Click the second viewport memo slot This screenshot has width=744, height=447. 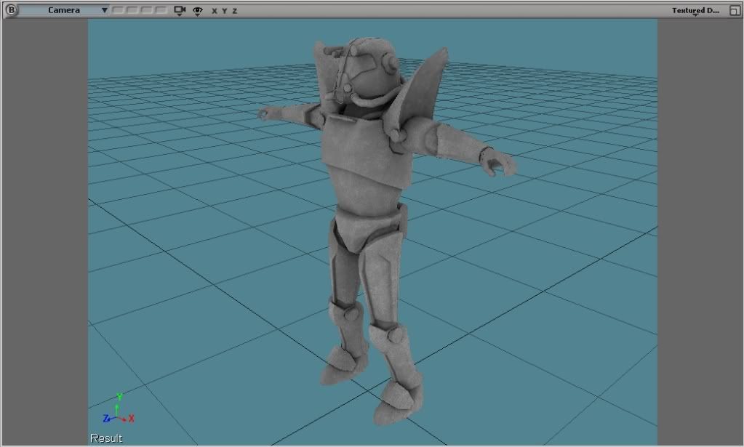pyautogui.click(x=132, y=10)
